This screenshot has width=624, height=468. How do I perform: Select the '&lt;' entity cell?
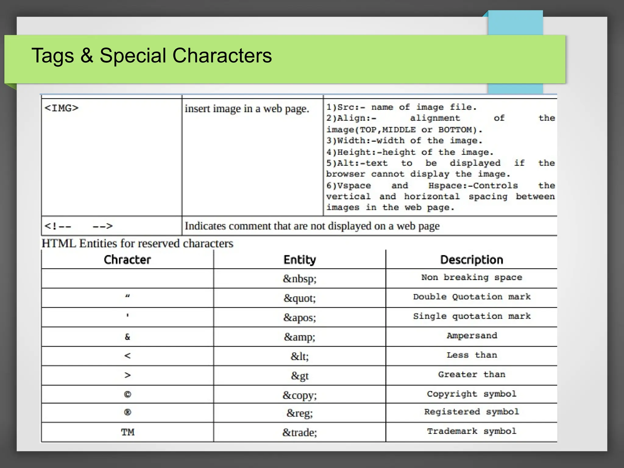pos(300,356)
